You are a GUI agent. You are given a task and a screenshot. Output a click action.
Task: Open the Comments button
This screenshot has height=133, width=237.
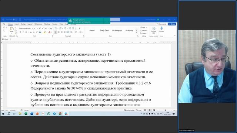(161, 24)
